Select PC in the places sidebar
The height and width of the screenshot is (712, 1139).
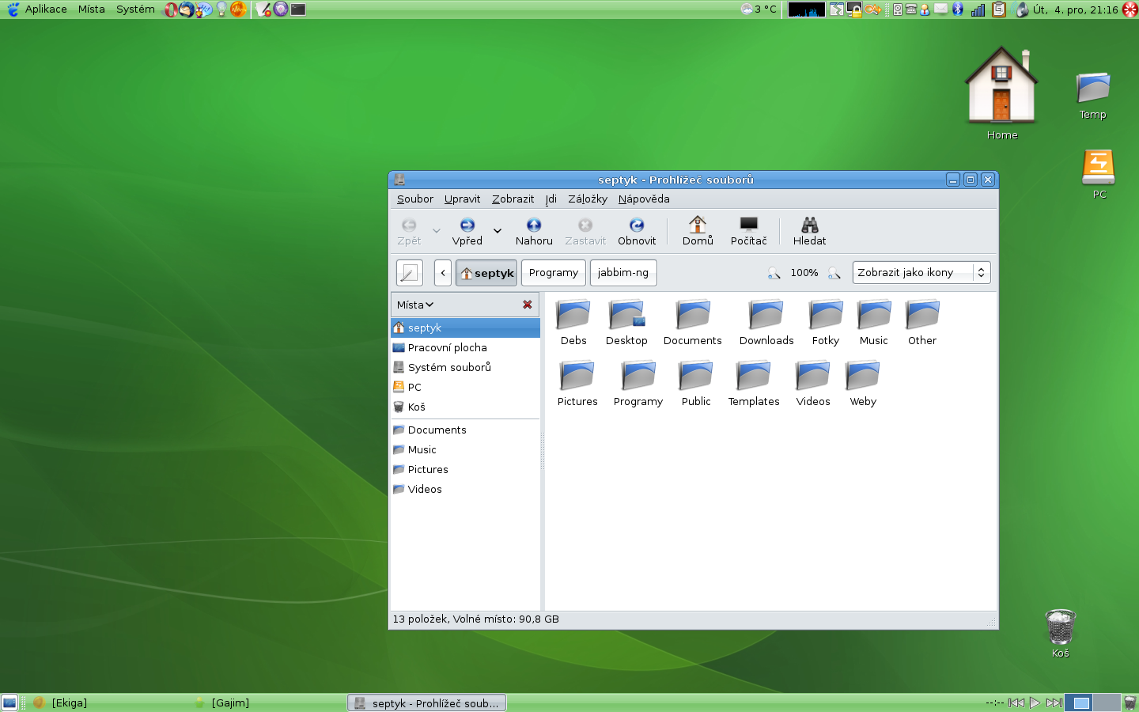[465, 387]
